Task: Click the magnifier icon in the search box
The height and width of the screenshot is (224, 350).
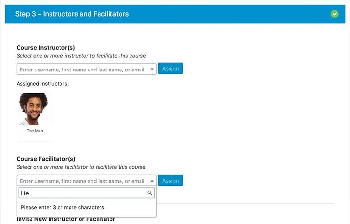Action: tap(150, 193)
